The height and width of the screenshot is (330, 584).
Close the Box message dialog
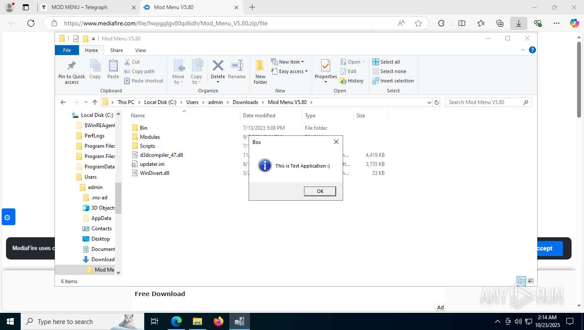tap(336, 142)
